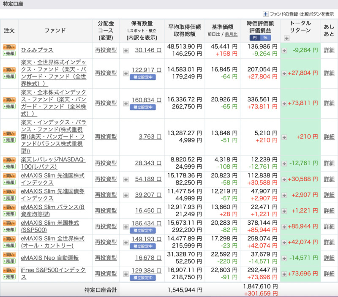Click 30,146口 holdings quantity link
Screen dimensions: 338x297
[x=148, y=50]
